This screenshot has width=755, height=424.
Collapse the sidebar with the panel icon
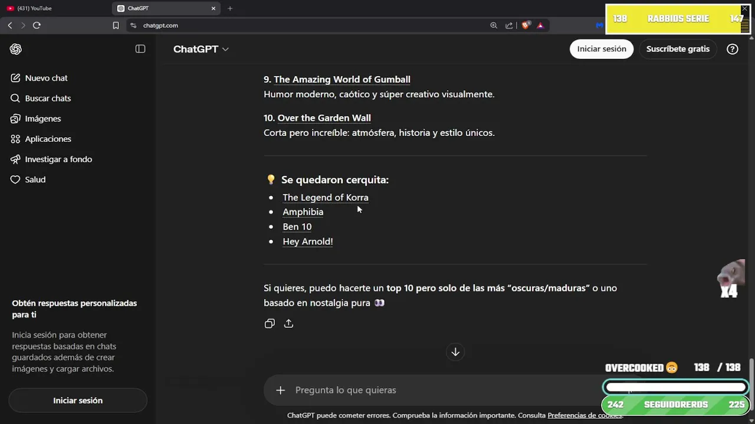pyautogui.click(x=140, y=49)
